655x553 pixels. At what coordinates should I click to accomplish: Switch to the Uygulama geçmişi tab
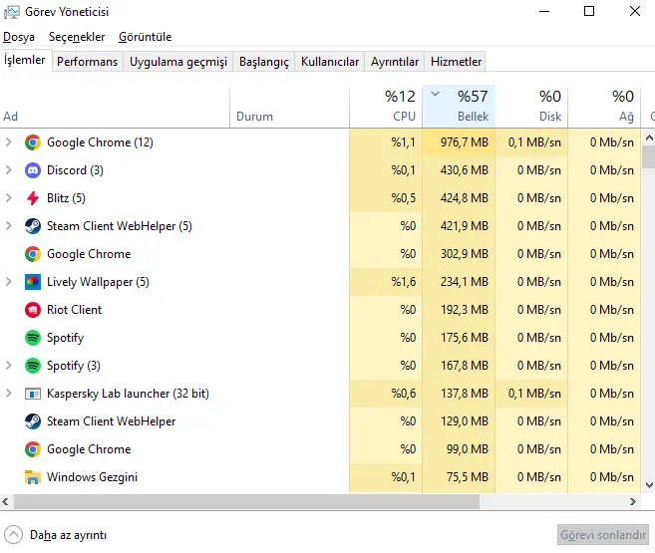[x=177, y=62]
